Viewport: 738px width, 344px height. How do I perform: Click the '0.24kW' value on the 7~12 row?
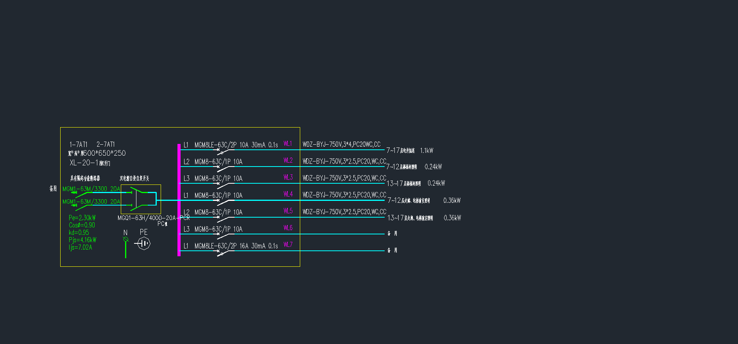tap(433, 167)
